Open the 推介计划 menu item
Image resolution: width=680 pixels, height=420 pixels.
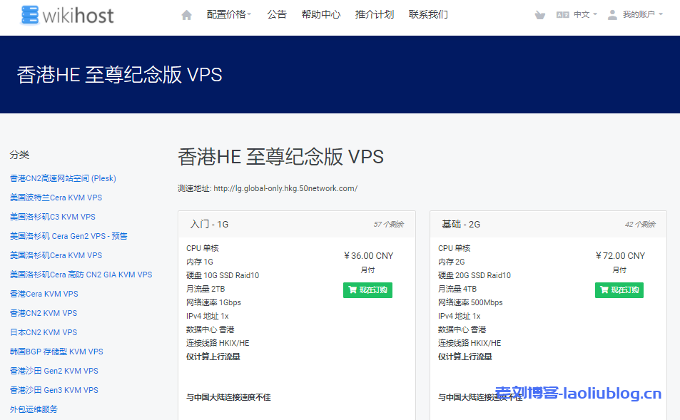click(x=374, y=15)
